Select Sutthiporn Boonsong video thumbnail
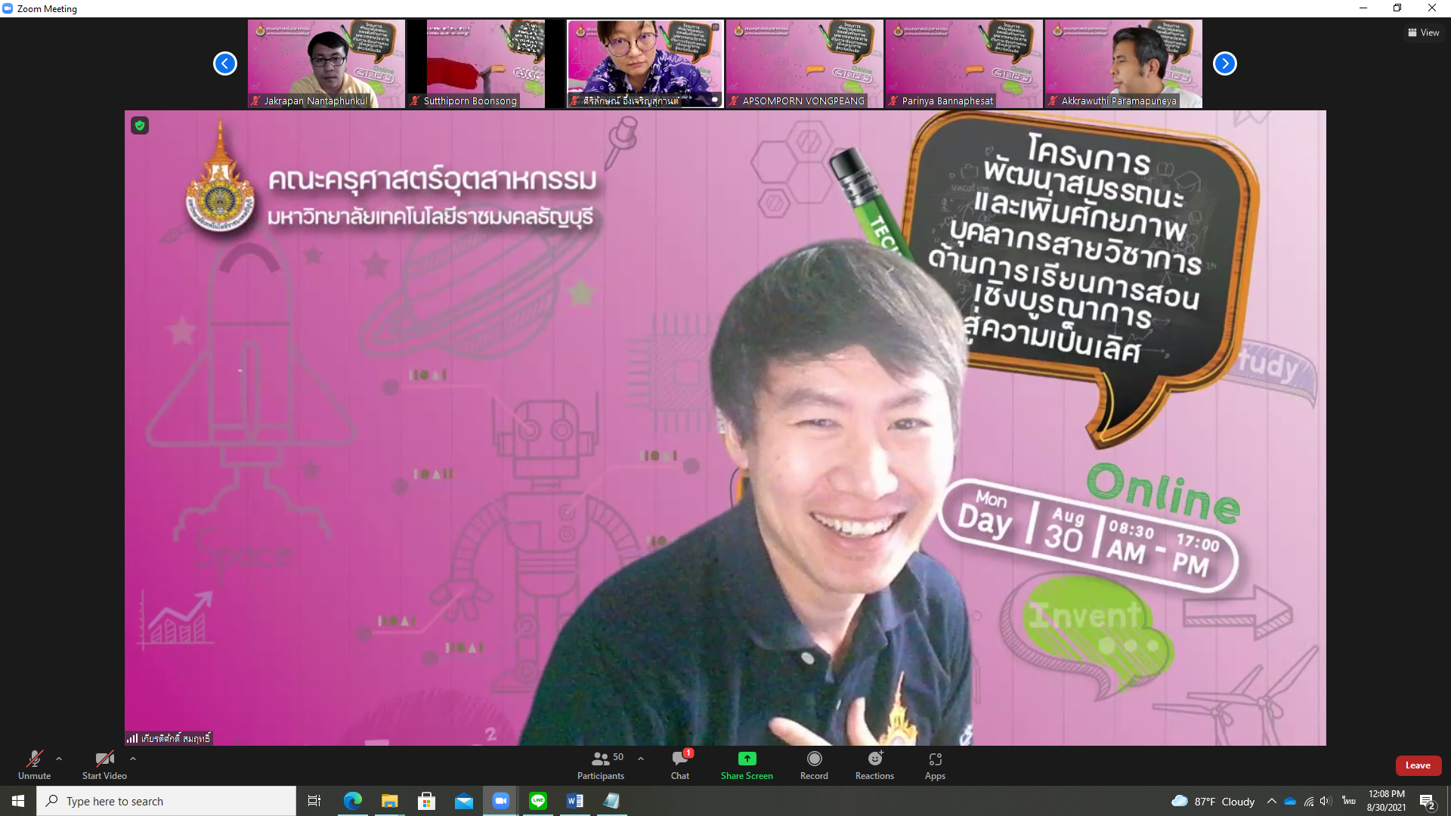The image size is (1451, 816). [x=486, y=63]
